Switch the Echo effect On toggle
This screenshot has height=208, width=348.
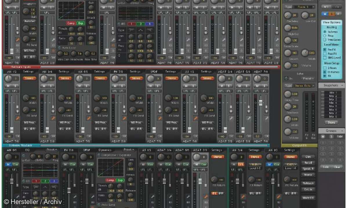coord(286,78)
